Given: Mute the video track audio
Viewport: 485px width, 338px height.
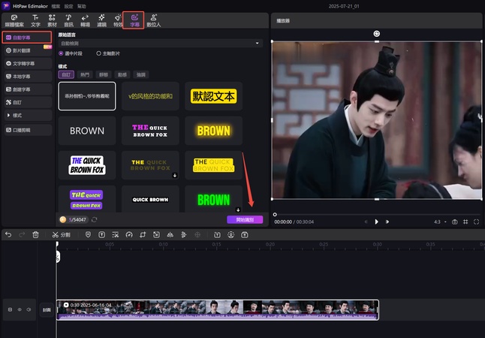Looking at the screenshot, I should (x=29, y=309).
